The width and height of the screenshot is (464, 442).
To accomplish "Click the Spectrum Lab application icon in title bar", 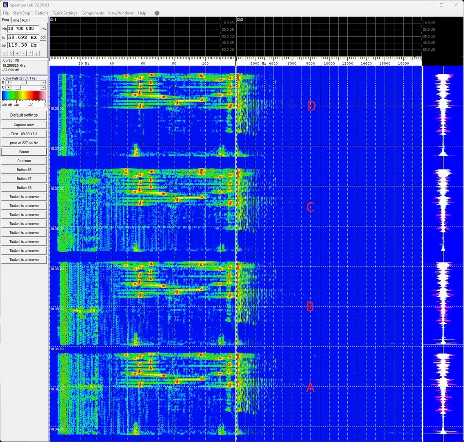I will click(x=5, y=5).
